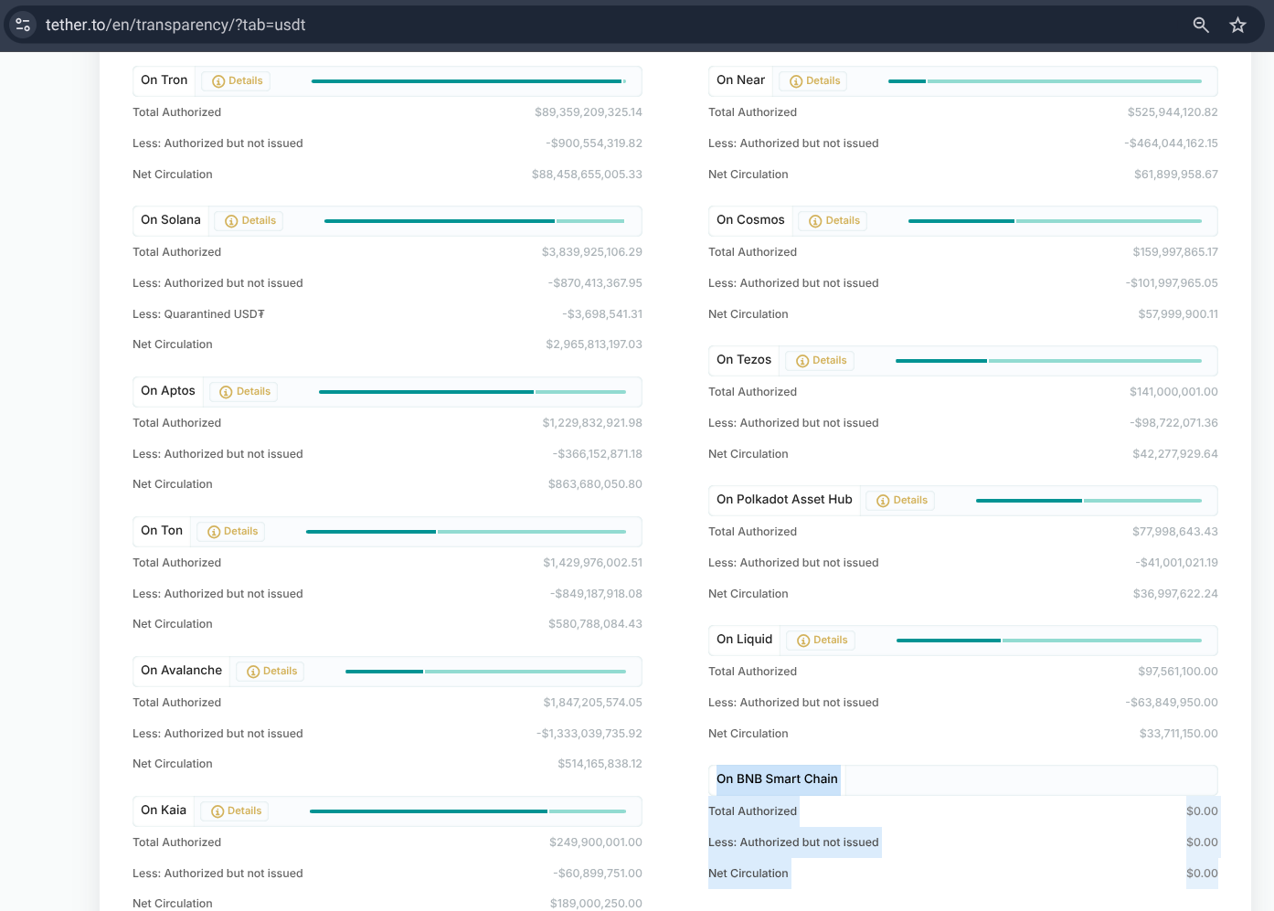Open Details for On Polkadot Asset Hub

(901, 501)
